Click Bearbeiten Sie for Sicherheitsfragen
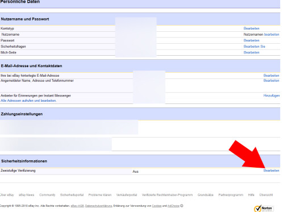This screenshot has height=212, width=283. pos(254,47)
